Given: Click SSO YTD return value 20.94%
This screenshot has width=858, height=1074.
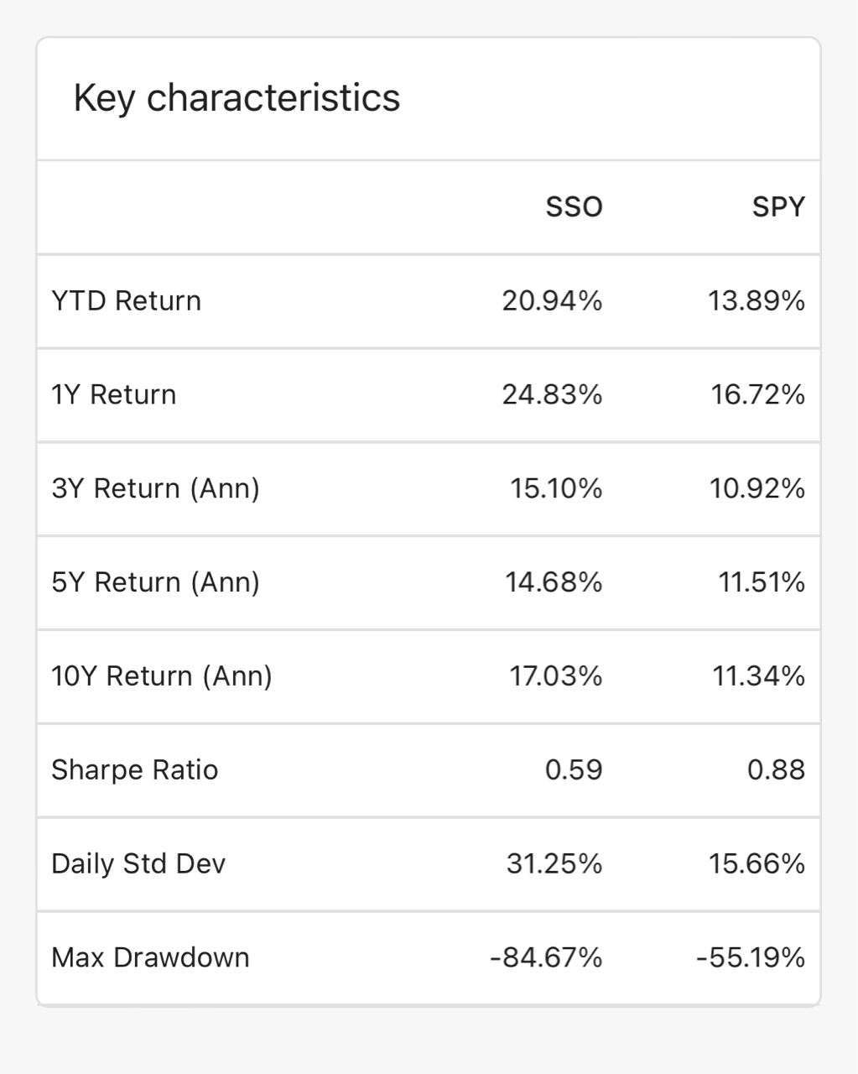Looking at the screenshot, I should pyautogui.click(x=552, y=301).
